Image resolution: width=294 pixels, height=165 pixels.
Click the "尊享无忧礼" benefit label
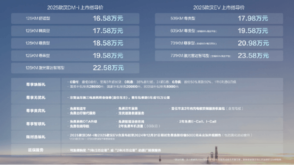(36, 98)
